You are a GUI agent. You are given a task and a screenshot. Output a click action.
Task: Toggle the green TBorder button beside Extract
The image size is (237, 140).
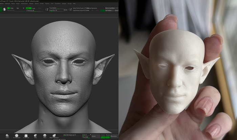[108, 137]
